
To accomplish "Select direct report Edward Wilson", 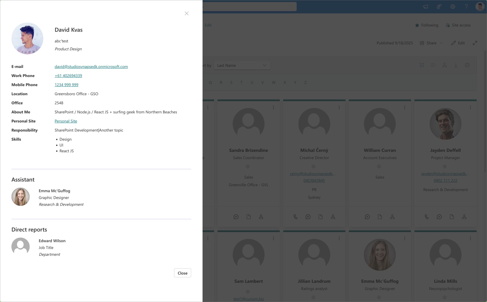I will (52, 241).
